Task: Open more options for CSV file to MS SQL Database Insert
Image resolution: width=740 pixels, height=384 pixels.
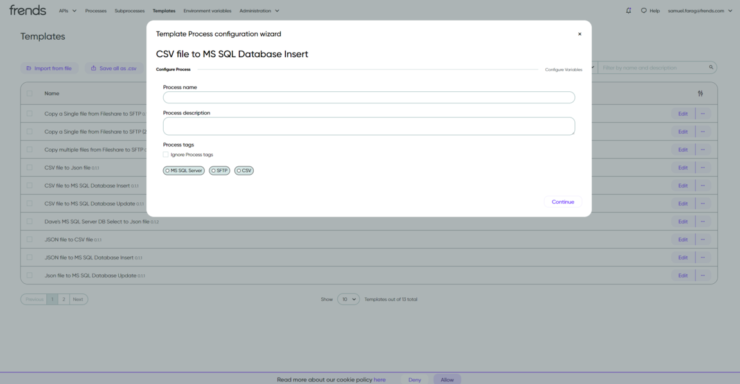Action: click(703, 186)
